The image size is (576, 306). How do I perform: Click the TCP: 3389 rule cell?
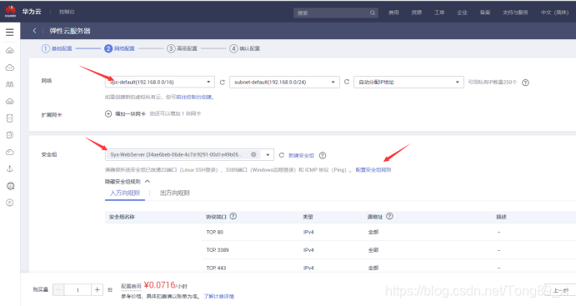pyautogui.click(x=218, y=250)
